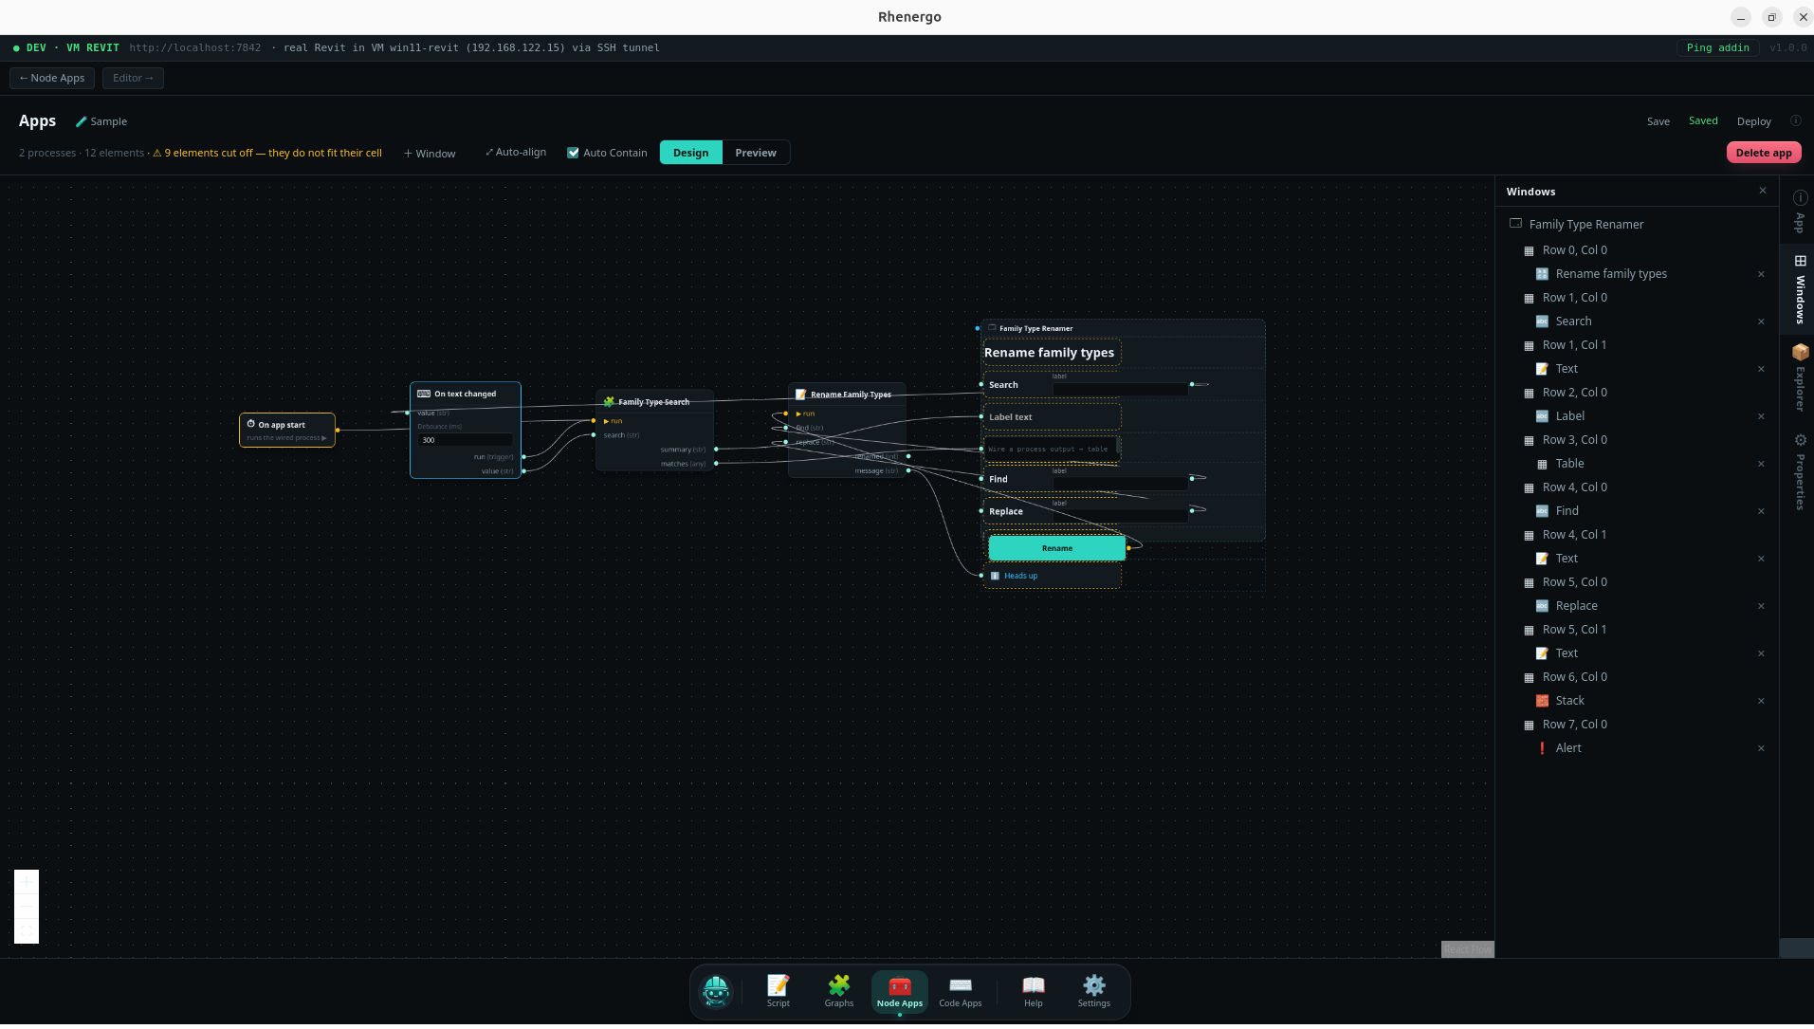Remove the Find element from tree

(x=1761, y=511)
